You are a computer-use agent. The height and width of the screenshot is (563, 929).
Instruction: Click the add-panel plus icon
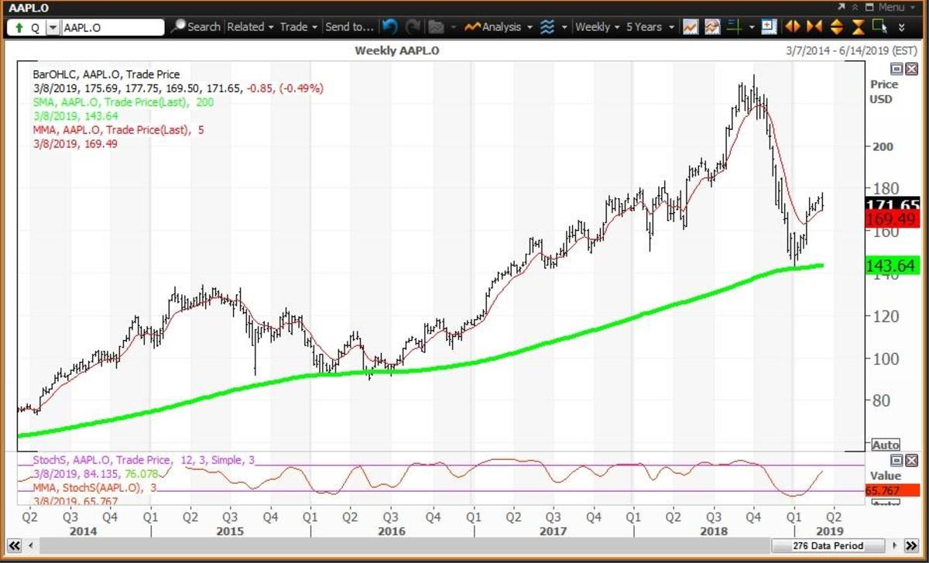point(769,27)
